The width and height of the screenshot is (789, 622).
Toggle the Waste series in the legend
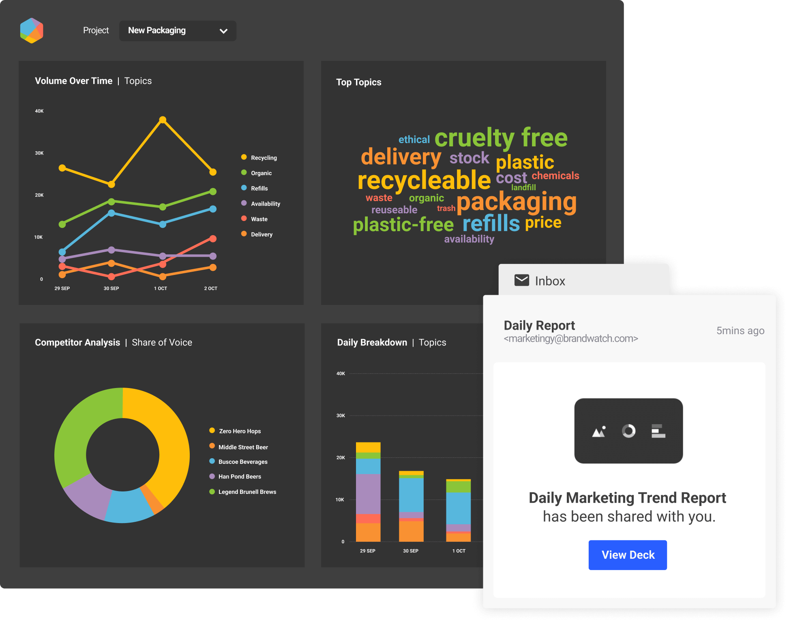(259, 219)
